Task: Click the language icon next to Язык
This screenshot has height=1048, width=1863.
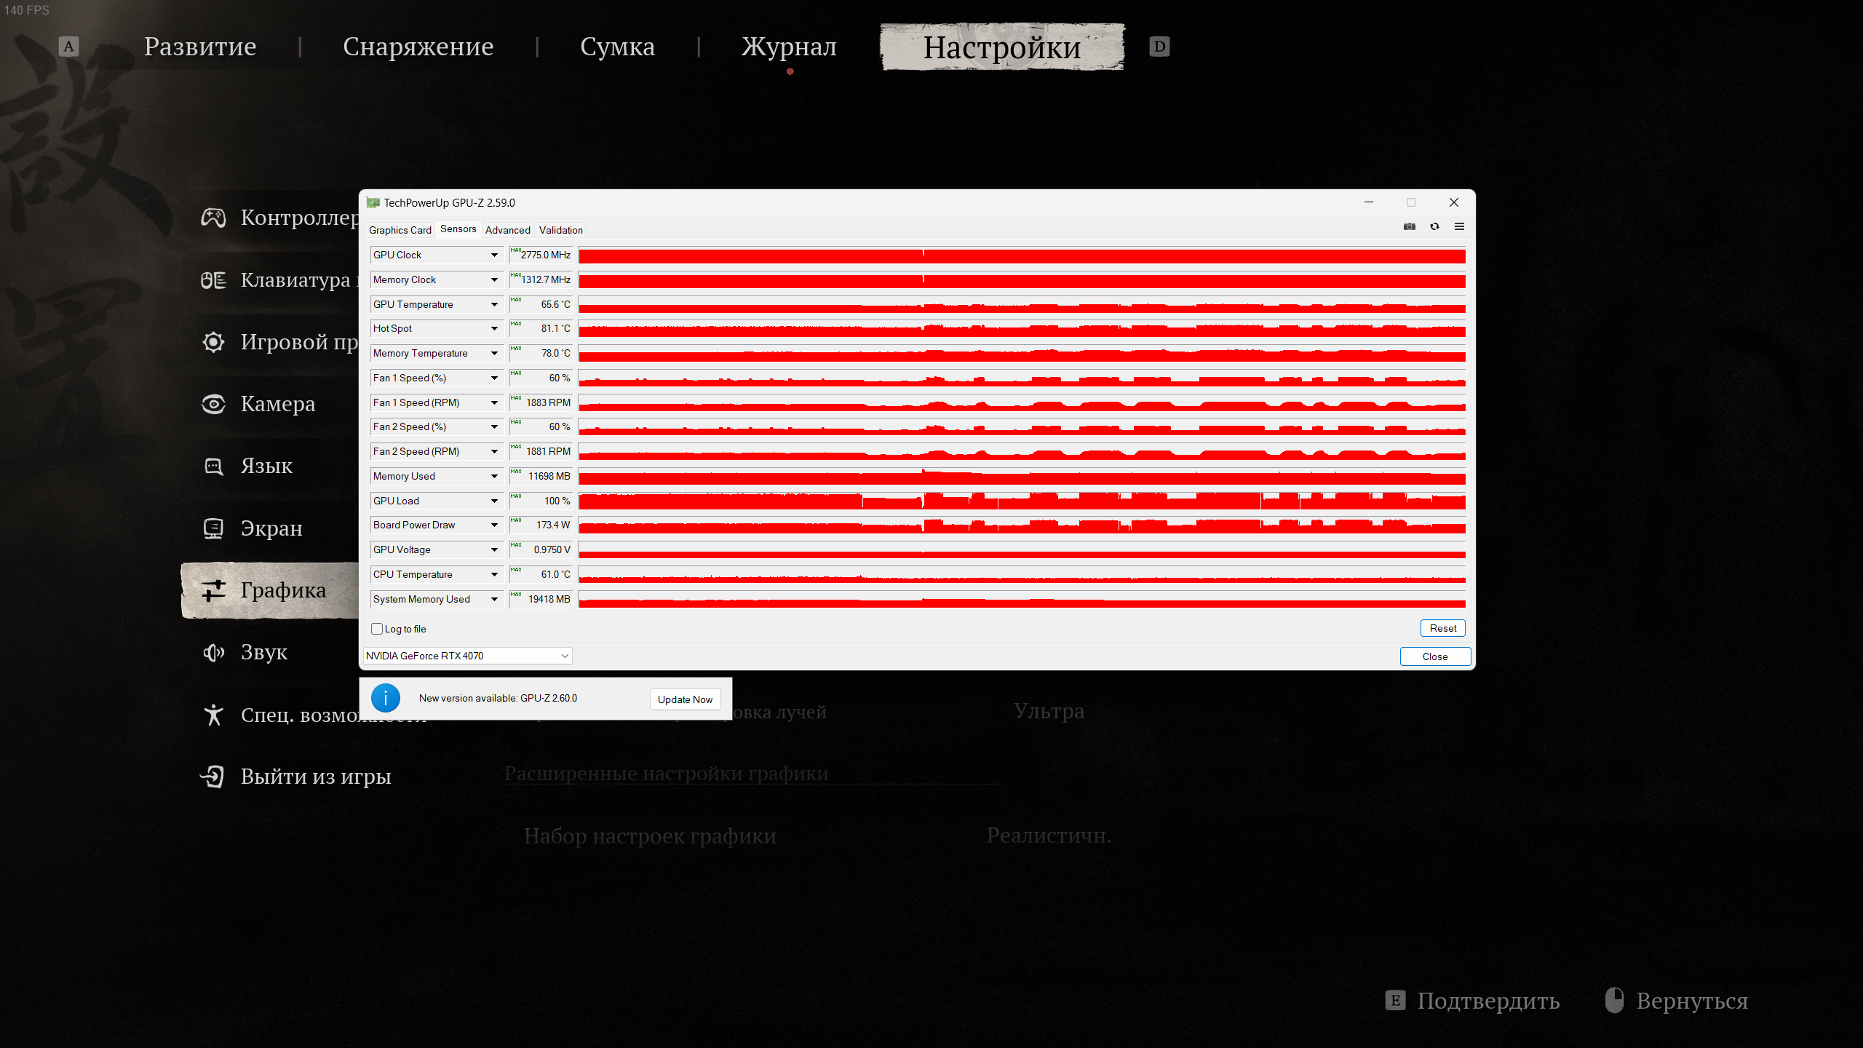Action: click(x=213, y=466)
